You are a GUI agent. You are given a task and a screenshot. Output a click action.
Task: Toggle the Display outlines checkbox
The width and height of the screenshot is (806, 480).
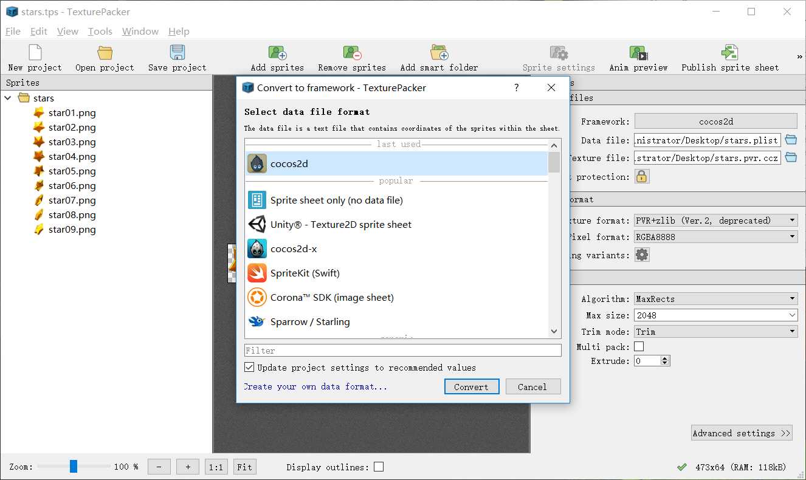(x=379, y=467)
